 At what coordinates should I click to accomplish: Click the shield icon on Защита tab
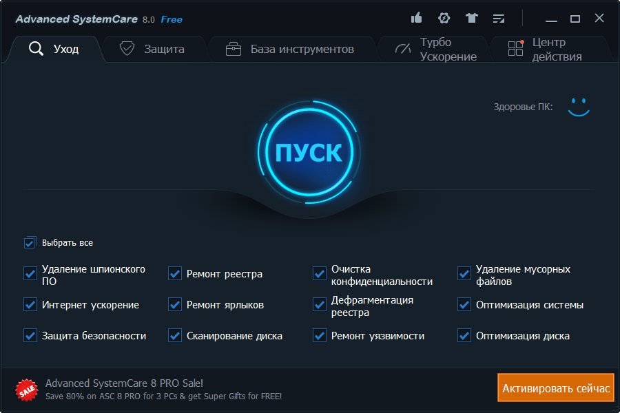tap(127, 49)
